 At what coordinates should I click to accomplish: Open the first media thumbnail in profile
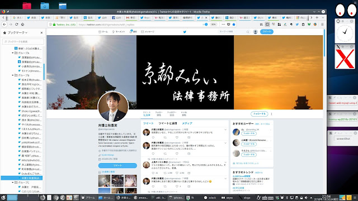pyautogui.click(x=105, y=181)
